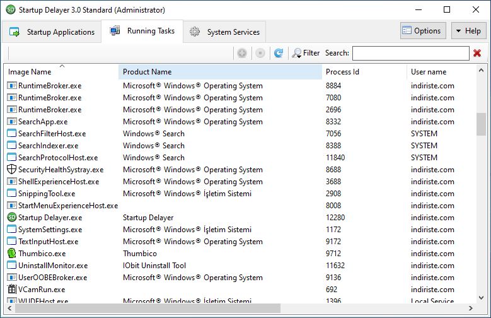Click process id 11840
Image resolution: width=491 pixels, height=318 pixels.
(335, 158)
